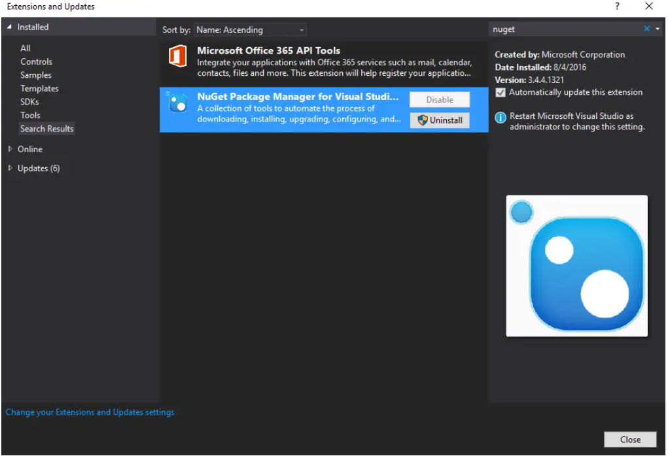Click the Microsoft Office 365 API Tools icon
Screen dimensions: 668x456
tap(177, 57)
